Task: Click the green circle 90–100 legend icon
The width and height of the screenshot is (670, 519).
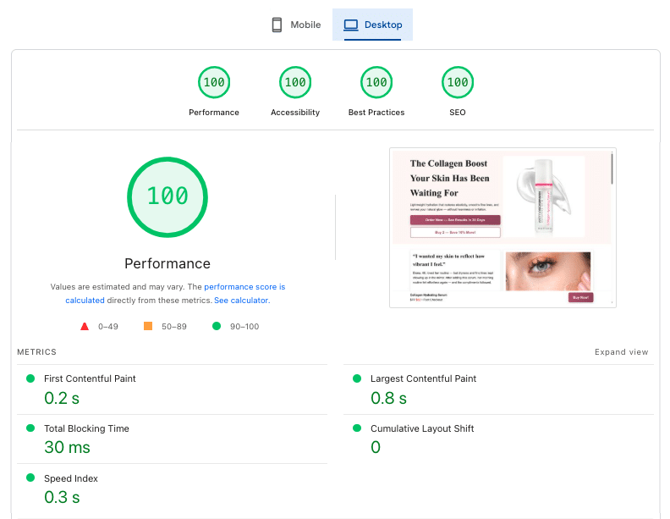Action: 217,326
